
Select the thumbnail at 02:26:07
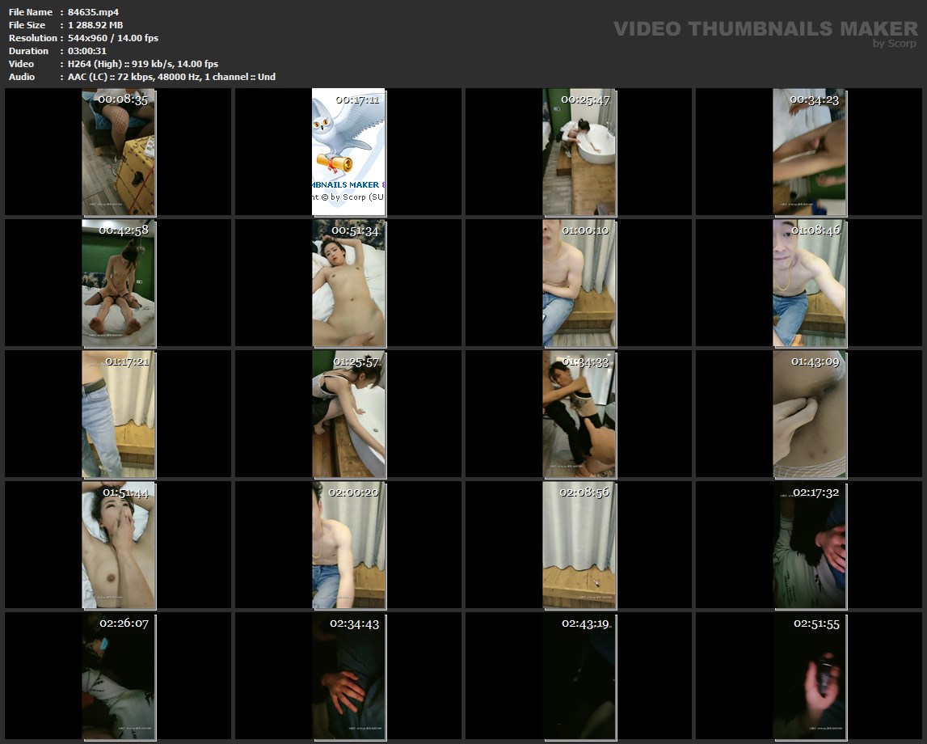click(x=119, y=676)
